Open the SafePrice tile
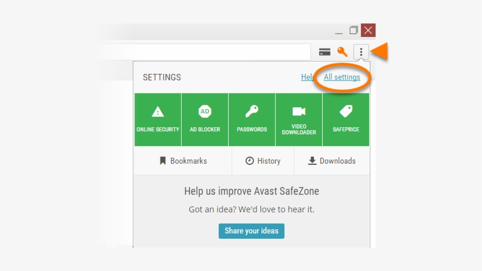 346,120
